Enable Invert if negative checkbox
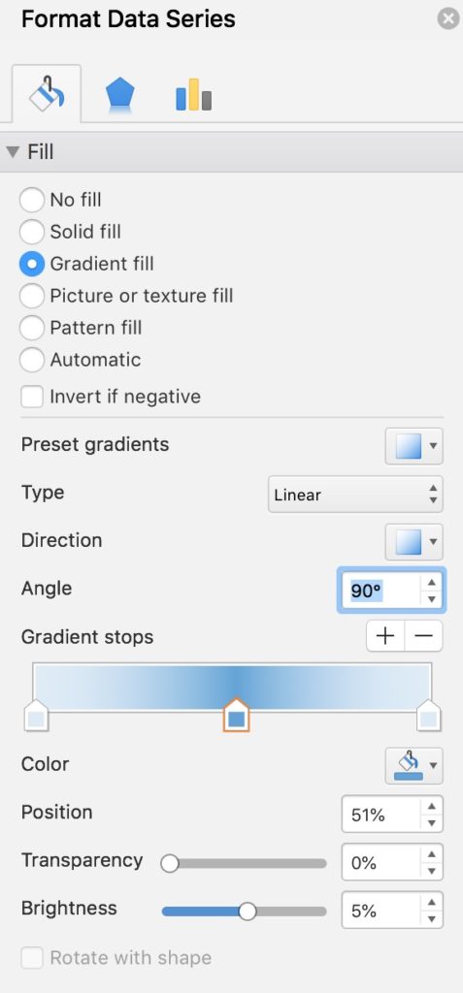Image resolution: width=463 pixels, height=993 pixels. point(32,397)
